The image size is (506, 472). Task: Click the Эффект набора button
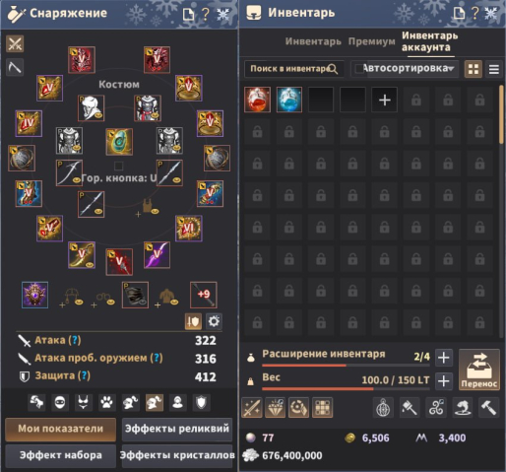61,455
